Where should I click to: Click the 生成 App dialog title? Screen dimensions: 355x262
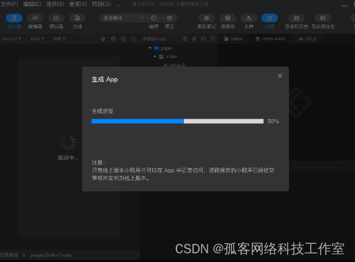pos(104,79)
